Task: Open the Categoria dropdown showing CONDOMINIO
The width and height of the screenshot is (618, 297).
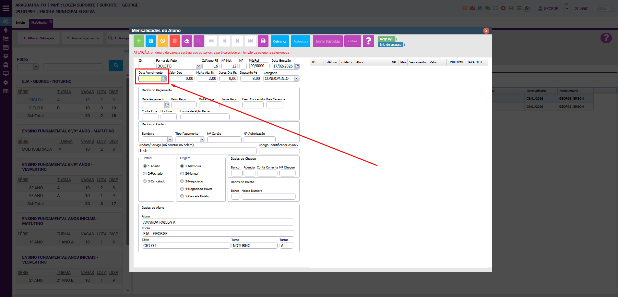Action: coord(296,79)
